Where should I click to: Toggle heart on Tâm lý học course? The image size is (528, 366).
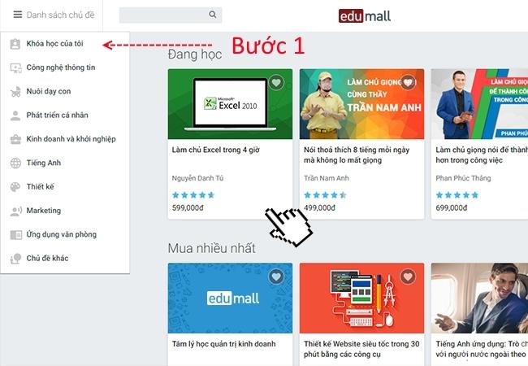pyautogui.click(x=276, y=277)
